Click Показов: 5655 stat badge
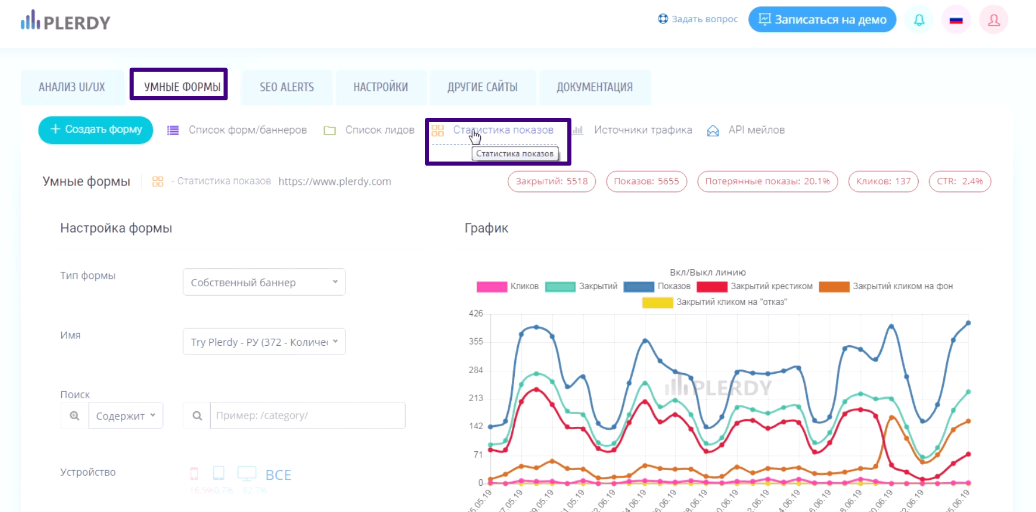 click(647, 181)
